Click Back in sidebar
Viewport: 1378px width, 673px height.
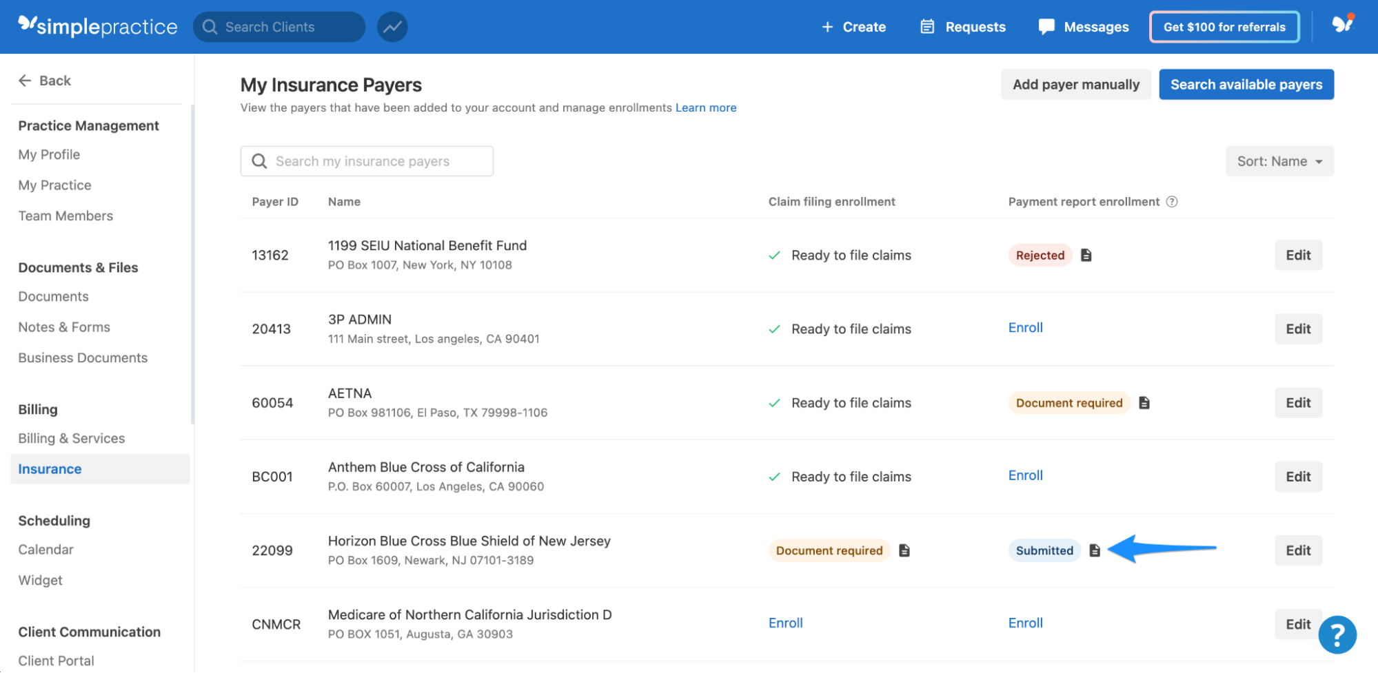[45, 81]
